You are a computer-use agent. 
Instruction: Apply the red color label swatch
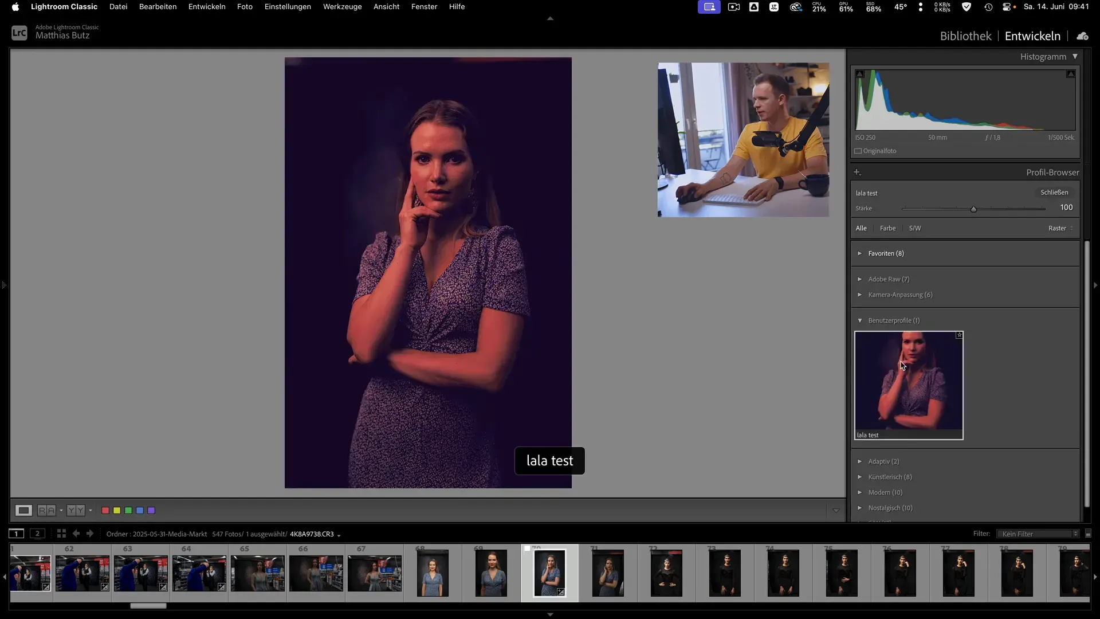tap(105, 510)
